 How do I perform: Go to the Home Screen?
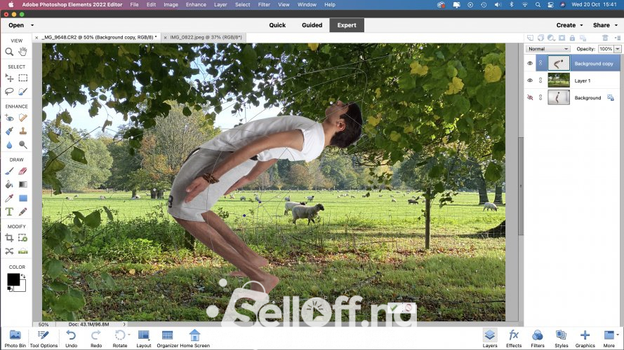click(x=194, y=339)
